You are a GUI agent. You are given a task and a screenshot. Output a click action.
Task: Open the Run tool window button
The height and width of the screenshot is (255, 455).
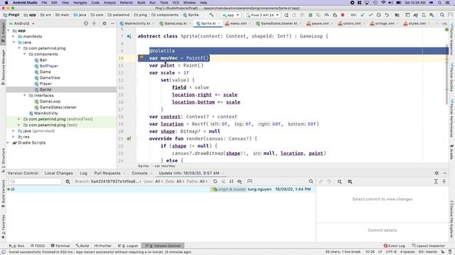(x=16, y=246)
